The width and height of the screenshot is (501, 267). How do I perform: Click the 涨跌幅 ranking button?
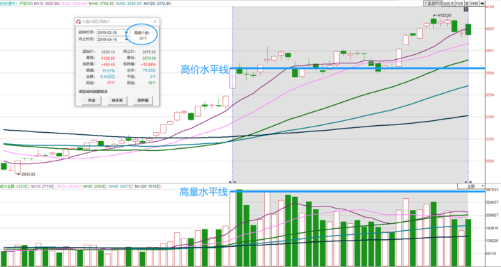[x=143, y=101]
